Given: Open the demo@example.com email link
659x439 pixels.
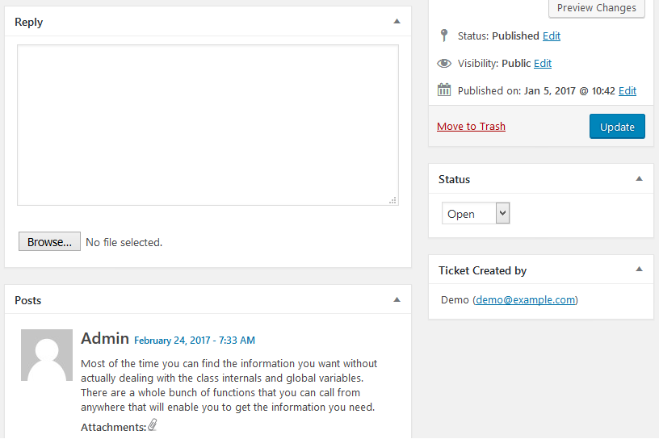Looking at the screenshot, I should click(526, 300).
